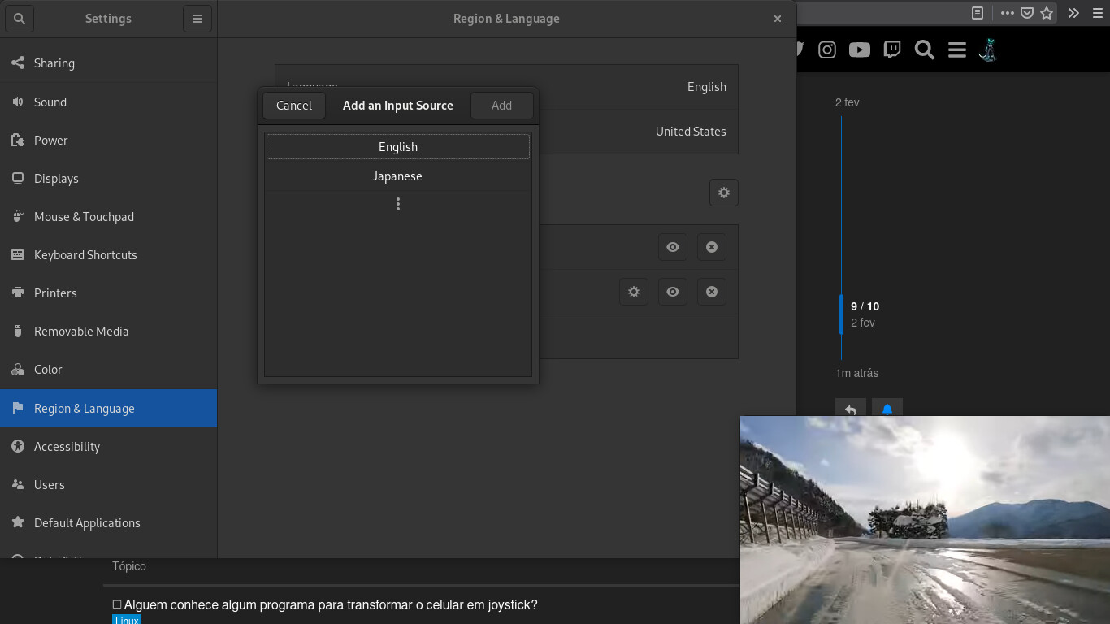Expand more languages with three-dot row
Image resolution: width=1110 pixels, height=624 pixels.
[397, 204]
